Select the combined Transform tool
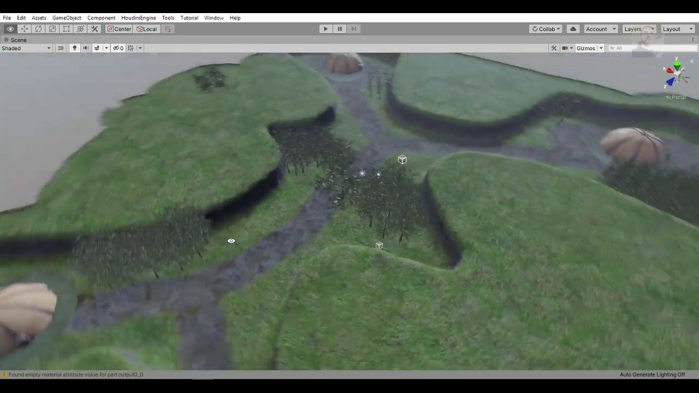 tap(80, 29)
